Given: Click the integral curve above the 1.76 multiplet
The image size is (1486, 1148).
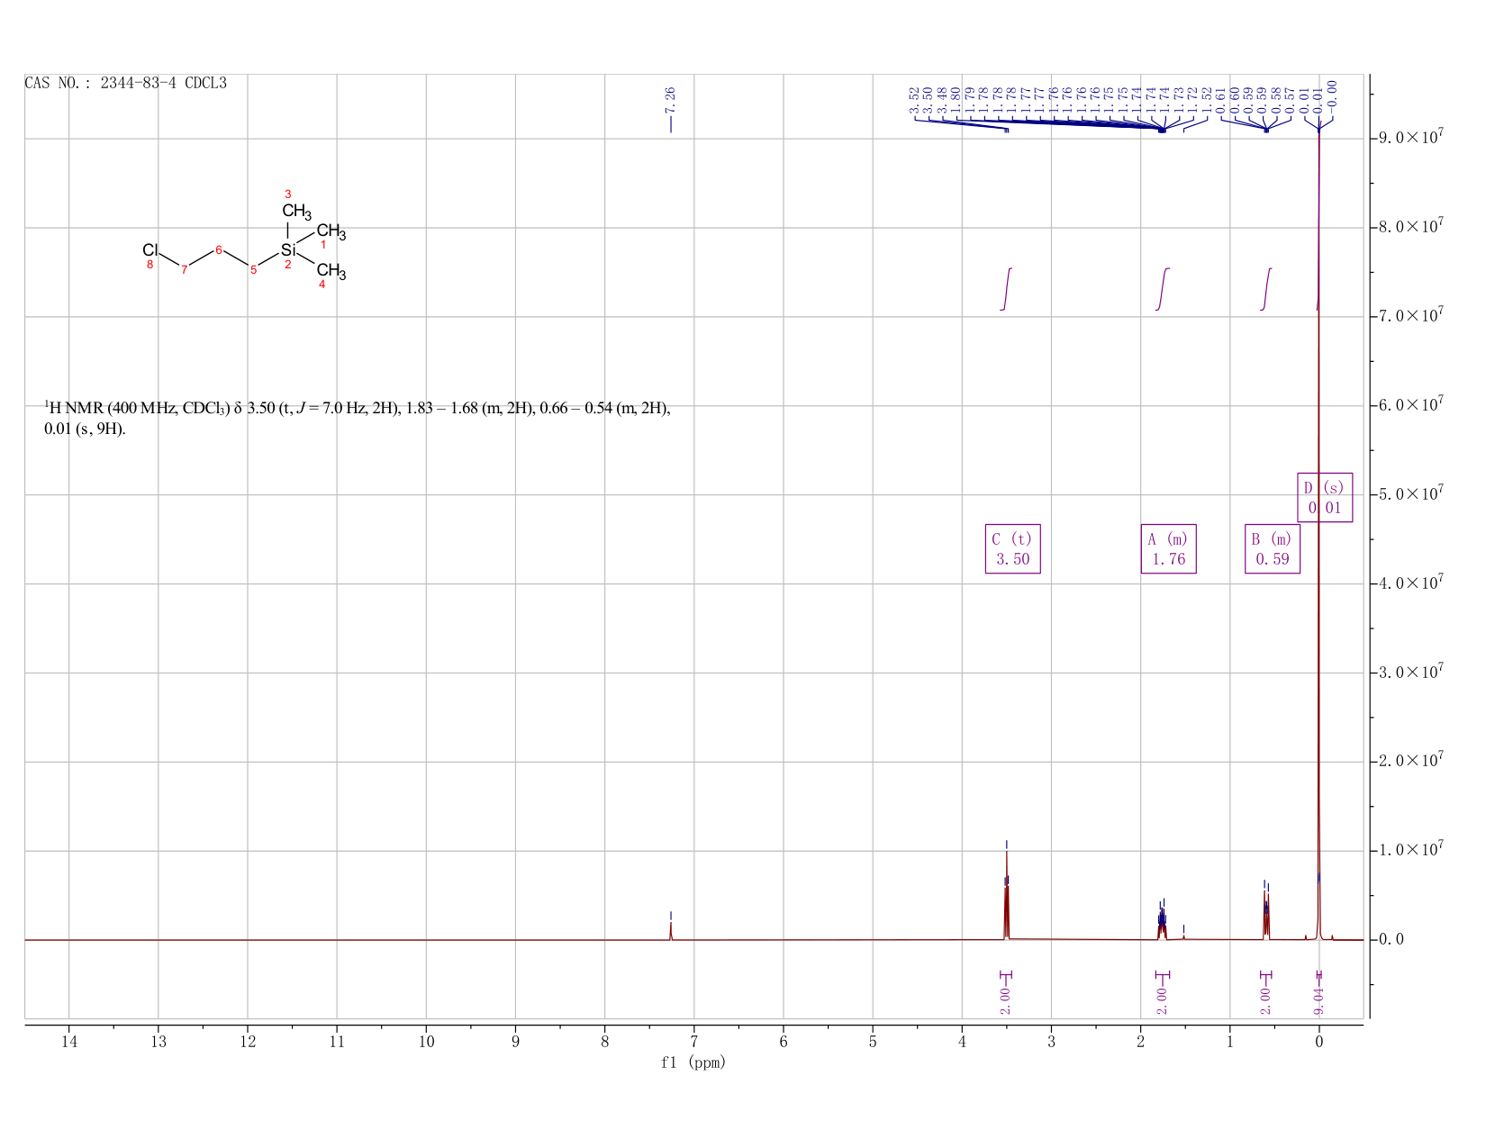Looking at the screenshot, I should coord(1163,289).
